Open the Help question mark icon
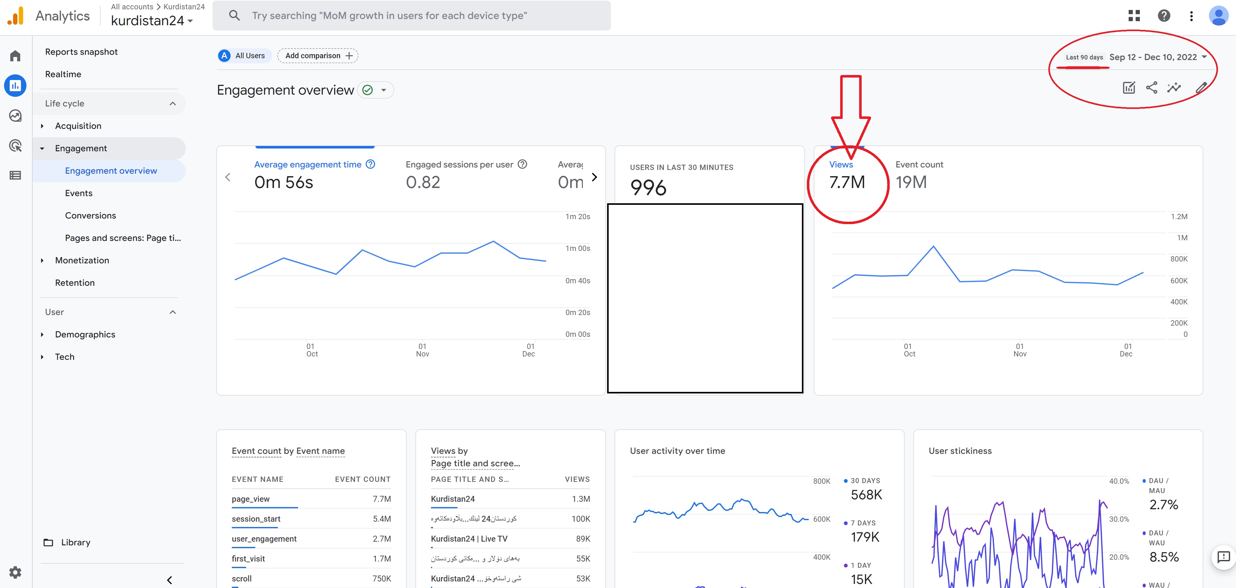The height and width of the screenshot is (588, 1236). (1163, 16)
